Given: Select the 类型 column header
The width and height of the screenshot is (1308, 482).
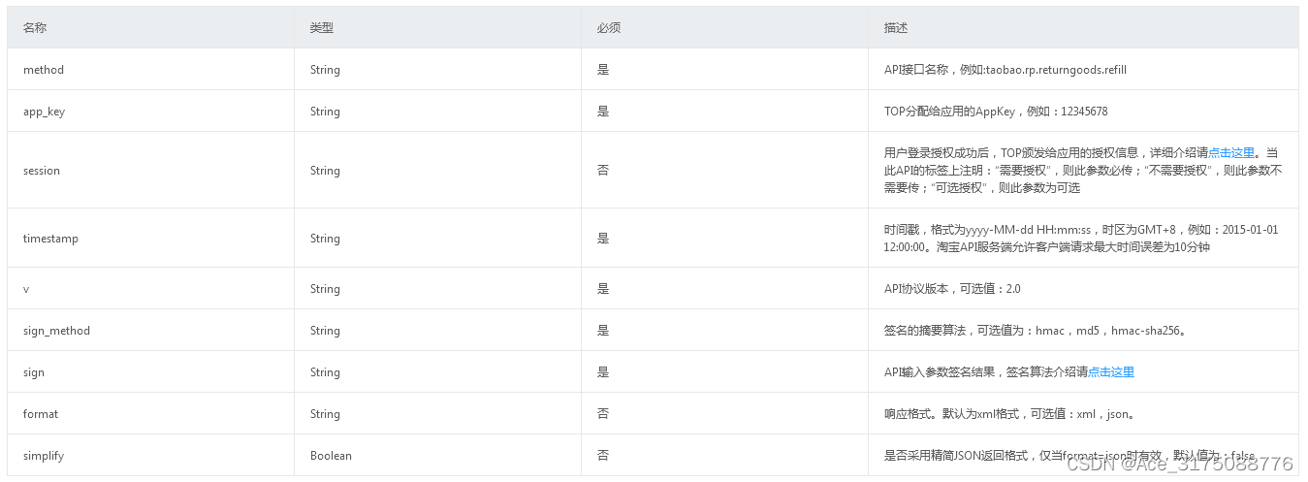Looking at the screenshot, I should 322,28.
